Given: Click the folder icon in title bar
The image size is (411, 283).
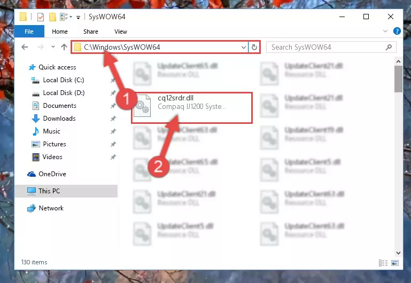Looking at the screenshot, I should [24, 17].
